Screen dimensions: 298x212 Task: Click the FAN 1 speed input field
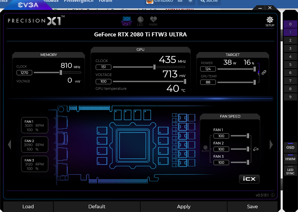(221, 136)
